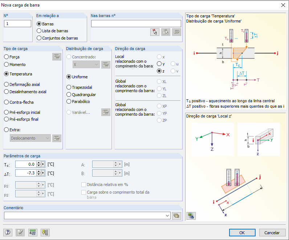Choose Contra-flecha load type
Image resolution: width=289 pixels, height=240 pixels.
(7, 102)
